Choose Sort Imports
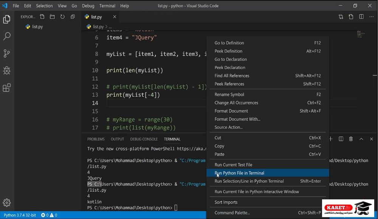This screenshot has height=219, width=378. point(268,202)
